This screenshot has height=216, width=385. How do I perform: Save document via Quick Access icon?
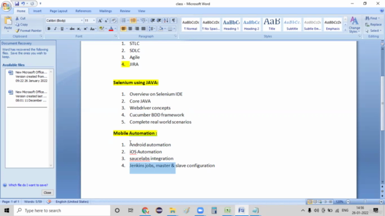coord(17,4)
